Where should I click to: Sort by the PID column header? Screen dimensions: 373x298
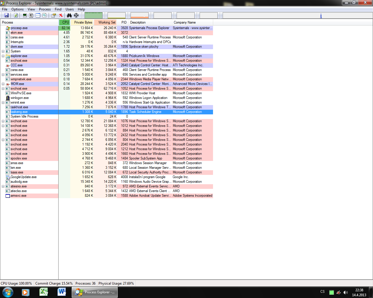123,22
